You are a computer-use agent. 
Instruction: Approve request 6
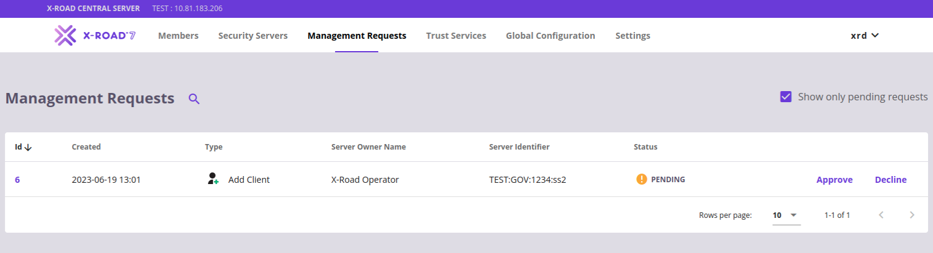834,180
